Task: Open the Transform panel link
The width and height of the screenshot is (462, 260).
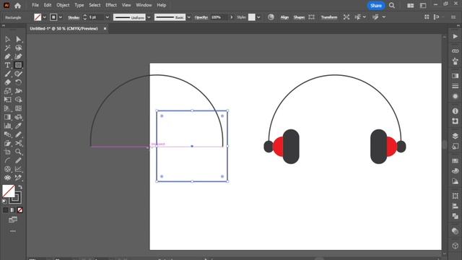Action: [x=329, y=17]
